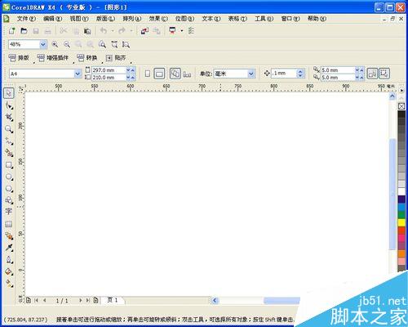Select the Rectangle tool
Viewport: 408px width, 327px height.
9,165
